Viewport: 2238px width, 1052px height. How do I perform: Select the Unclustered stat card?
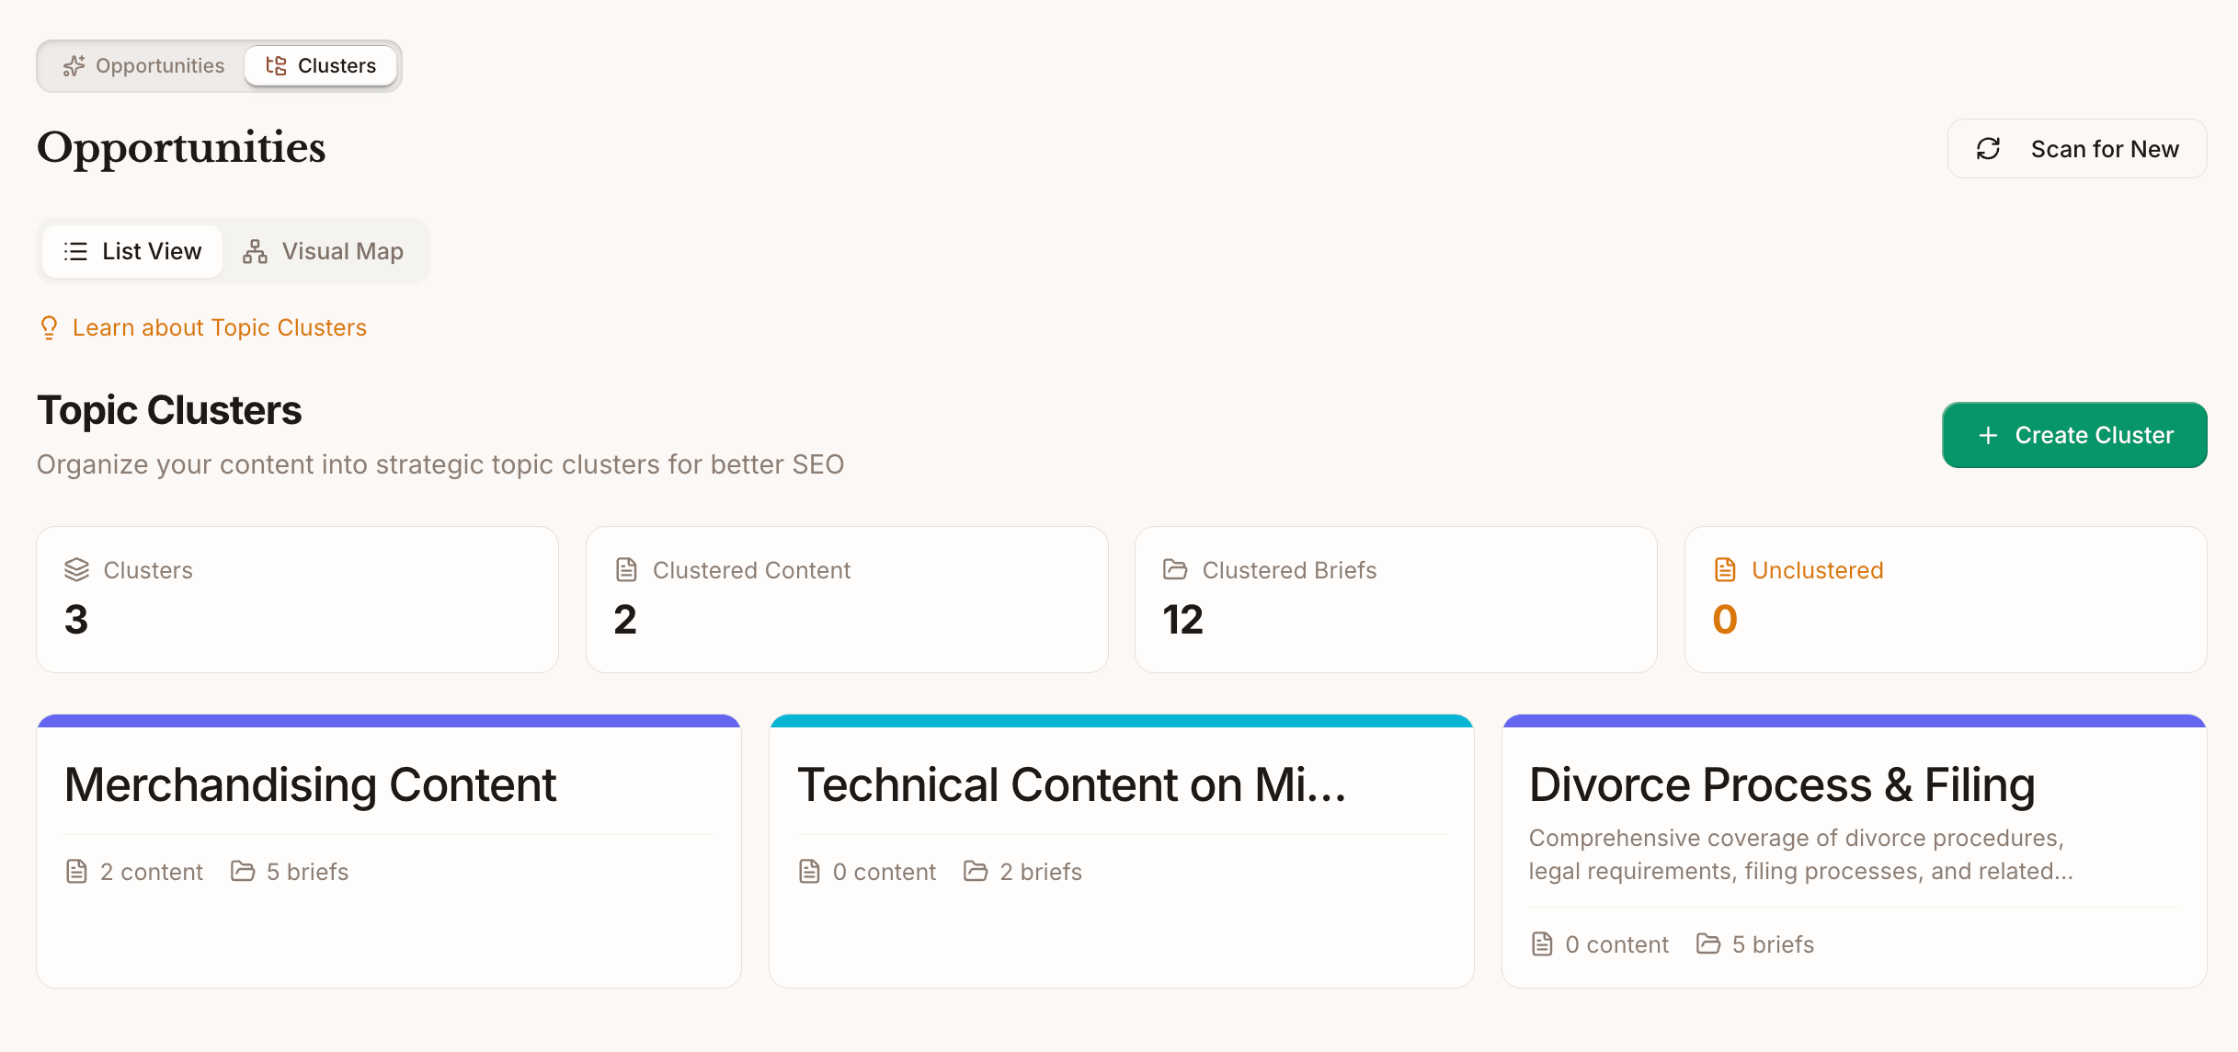[x=1945, y=600]
